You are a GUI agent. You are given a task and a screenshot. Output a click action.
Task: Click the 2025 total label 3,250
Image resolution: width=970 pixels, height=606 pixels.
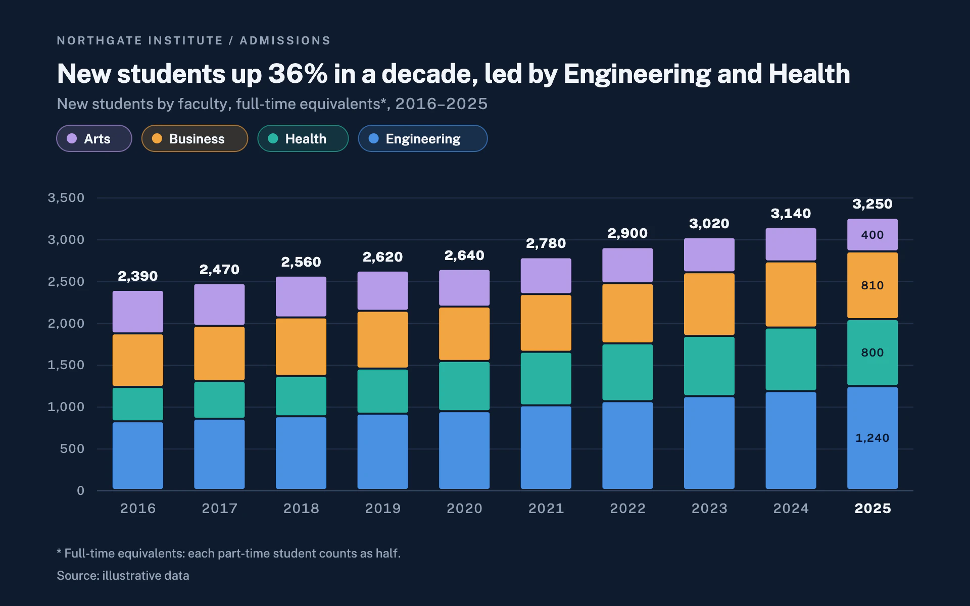coord(872,204)
